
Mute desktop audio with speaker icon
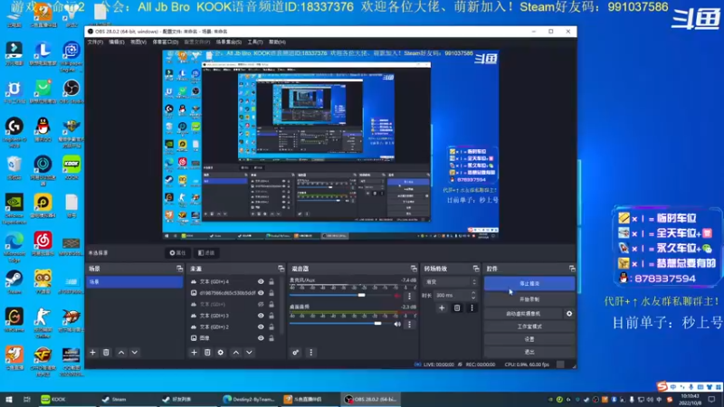(x=397, y=325)
